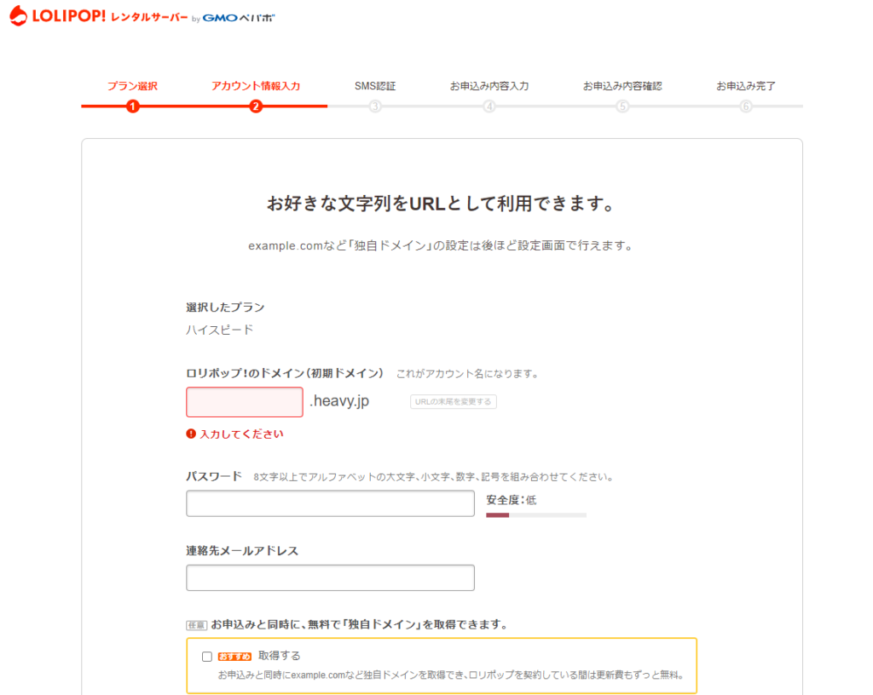
Task: Focus the initial domain name input field
Action: click(x=245, y=402)
